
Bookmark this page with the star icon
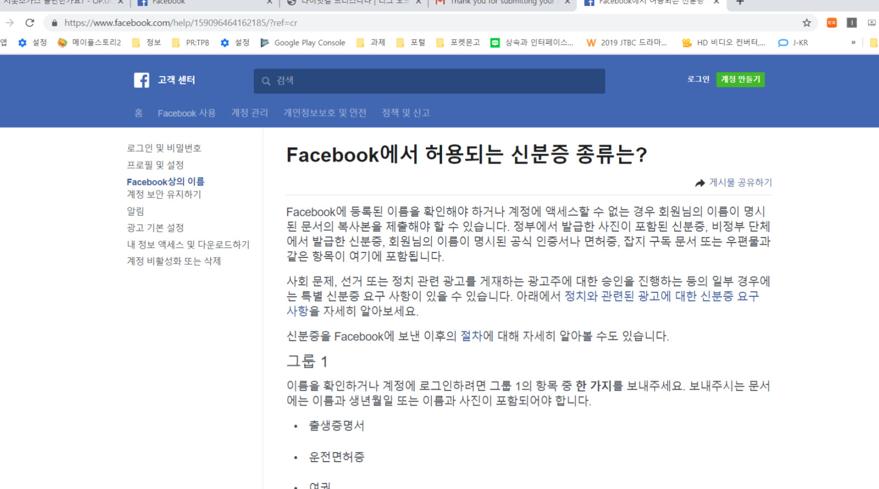pyautogui.click(x=806, y=23)
